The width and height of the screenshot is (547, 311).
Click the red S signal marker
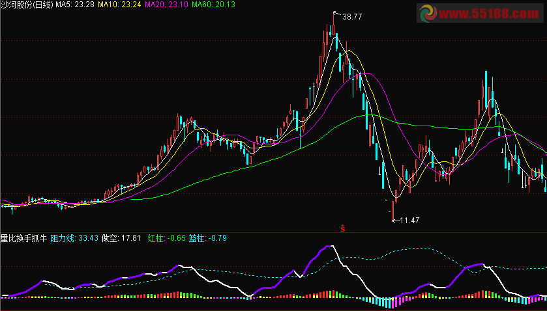pyautogui.click(x=343, y=228)
